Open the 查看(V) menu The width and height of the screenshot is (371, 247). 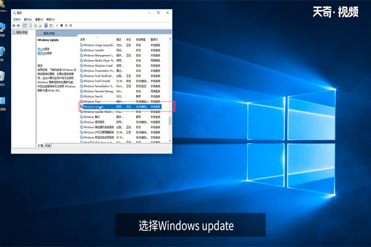pos(39,19)
